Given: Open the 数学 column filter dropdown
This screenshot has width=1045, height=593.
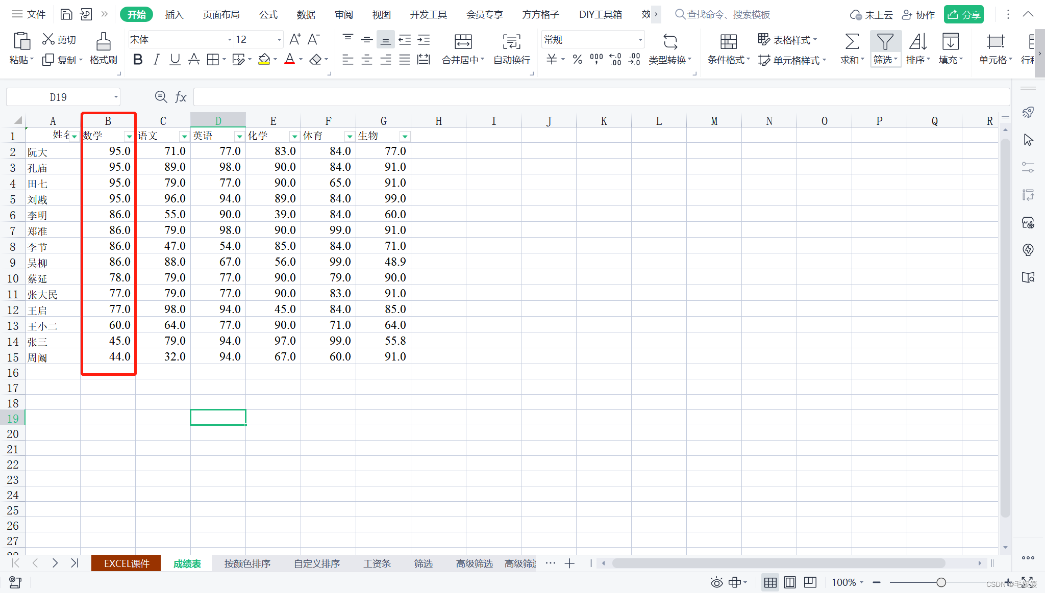Looking at the screenshot, I should click(x=129, y=136).
